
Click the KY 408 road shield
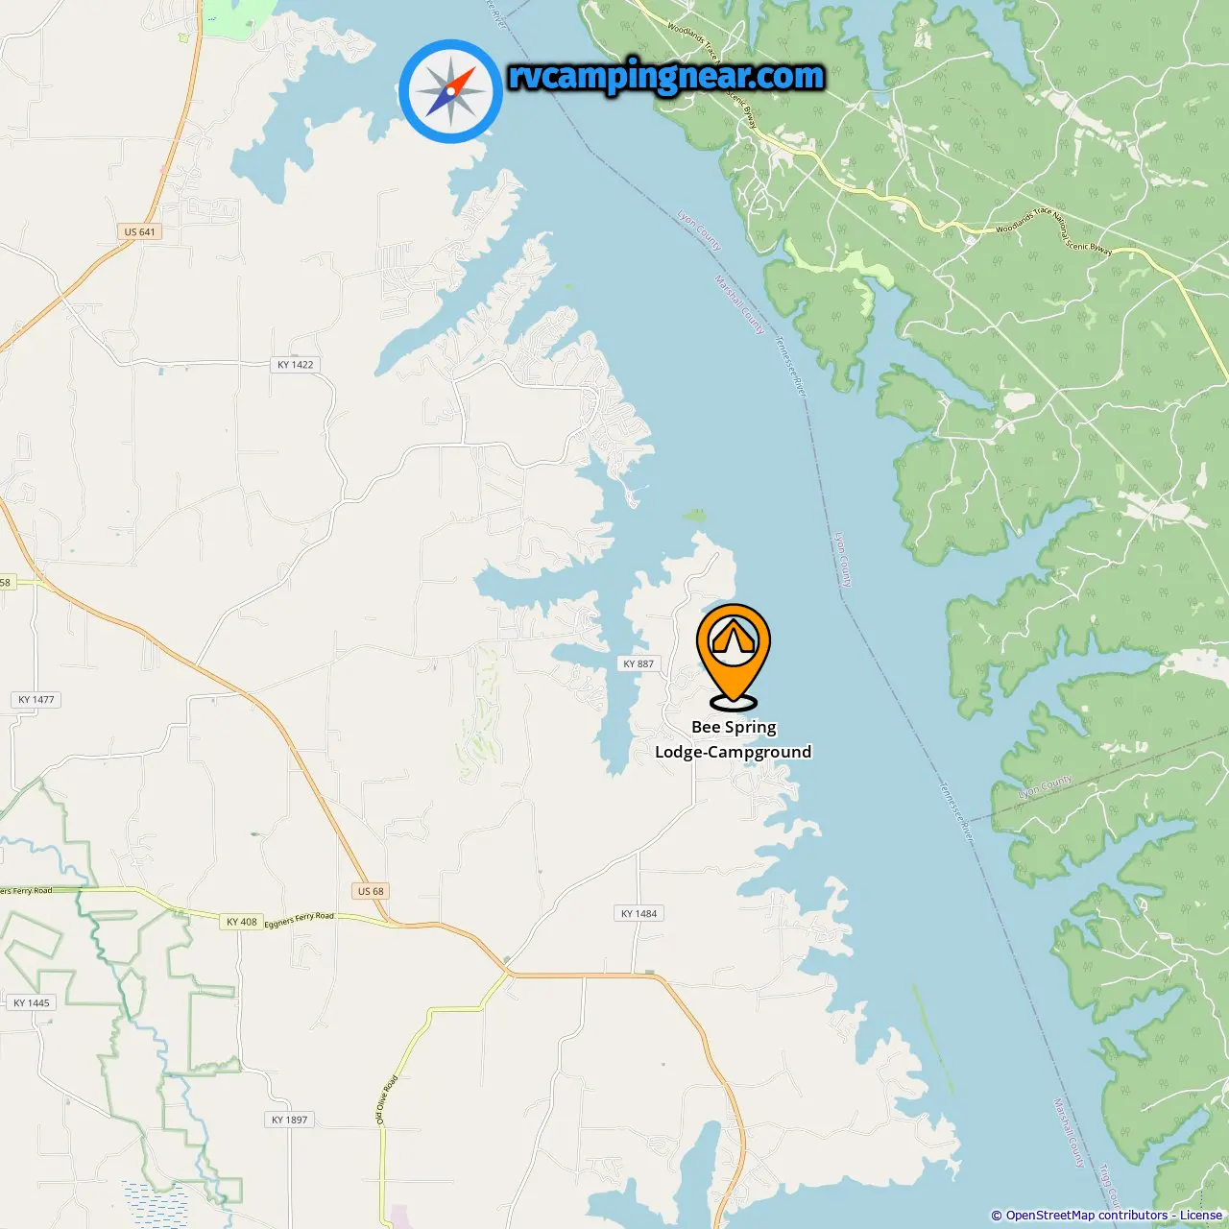241,922
